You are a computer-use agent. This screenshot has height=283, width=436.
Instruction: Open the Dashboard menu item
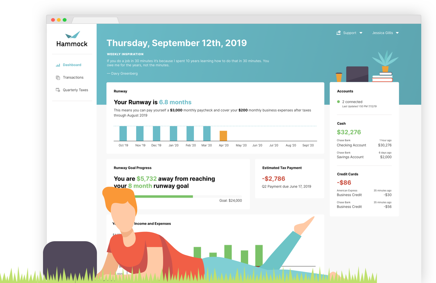coord(72,65)
